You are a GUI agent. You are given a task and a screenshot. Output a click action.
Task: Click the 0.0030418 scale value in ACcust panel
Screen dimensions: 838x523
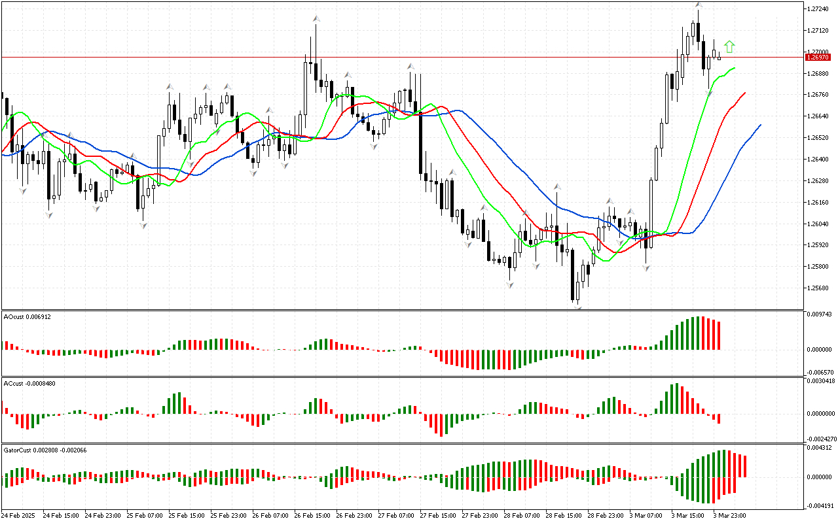[821, 380]
